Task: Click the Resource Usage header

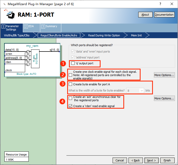Action: (x=16, y=154)
